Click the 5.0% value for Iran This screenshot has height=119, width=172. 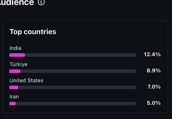[x=154, y=103]
